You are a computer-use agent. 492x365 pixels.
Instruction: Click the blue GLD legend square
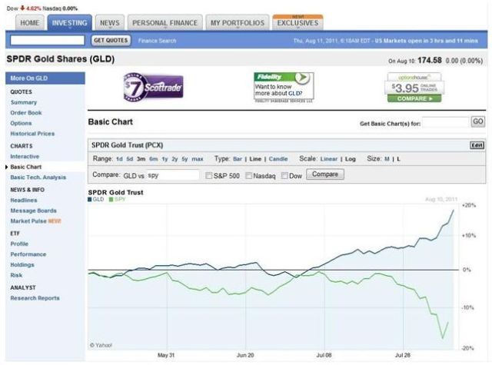pyautogui.click(x=91, y=199)
